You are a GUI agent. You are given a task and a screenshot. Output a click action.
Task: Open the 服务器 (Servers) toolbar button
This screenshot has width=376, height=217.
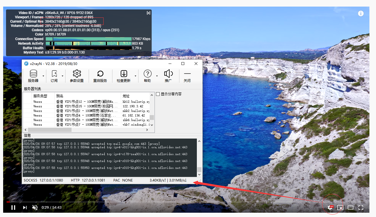point(33,76)
